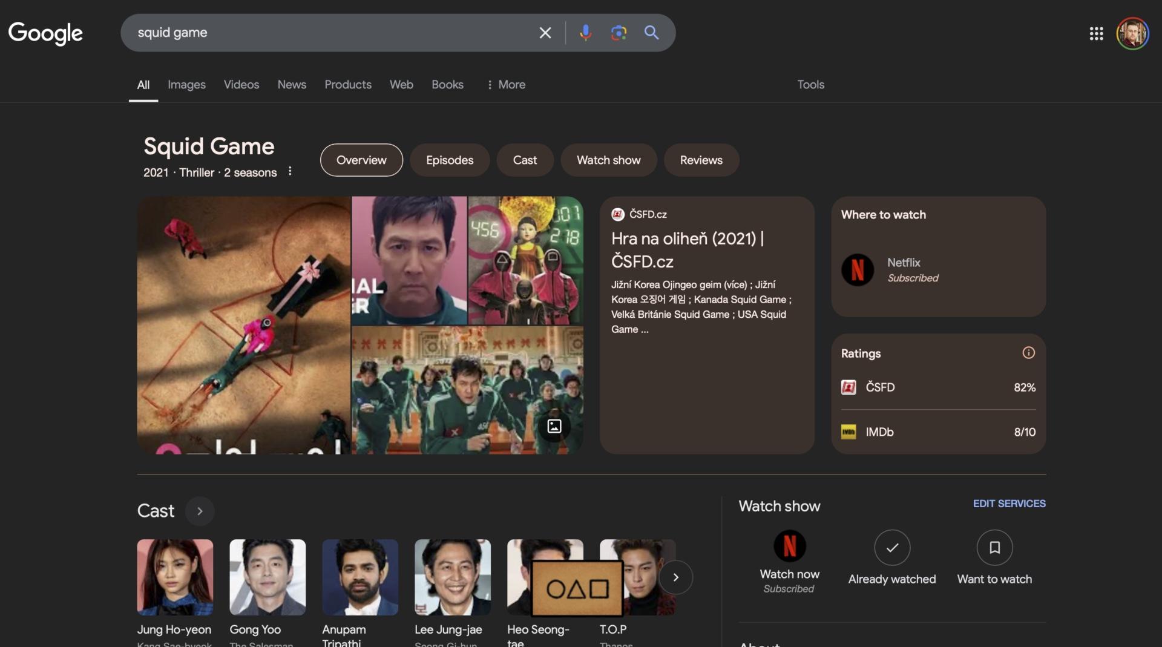This screenshot has height=647, width=1162.
Task: Click the Netflix Watch now icon
Action: click(x=789, y=546)
